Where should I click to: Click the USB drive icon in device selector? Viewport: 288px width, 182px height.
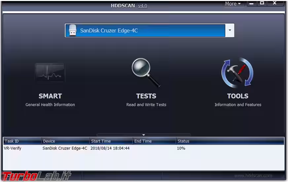pyautogui.click(x=72, y=30)
